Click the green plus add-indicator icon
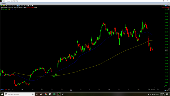 click(1, 6)
